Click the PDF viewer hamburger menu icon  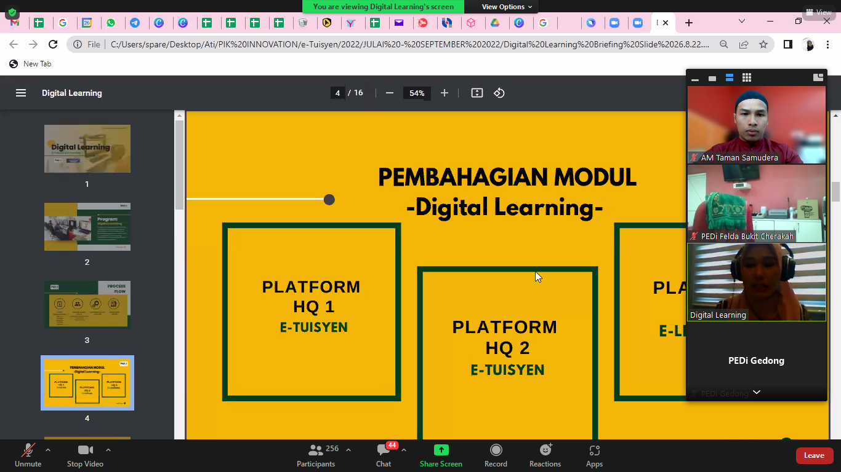tap(21, 93)
